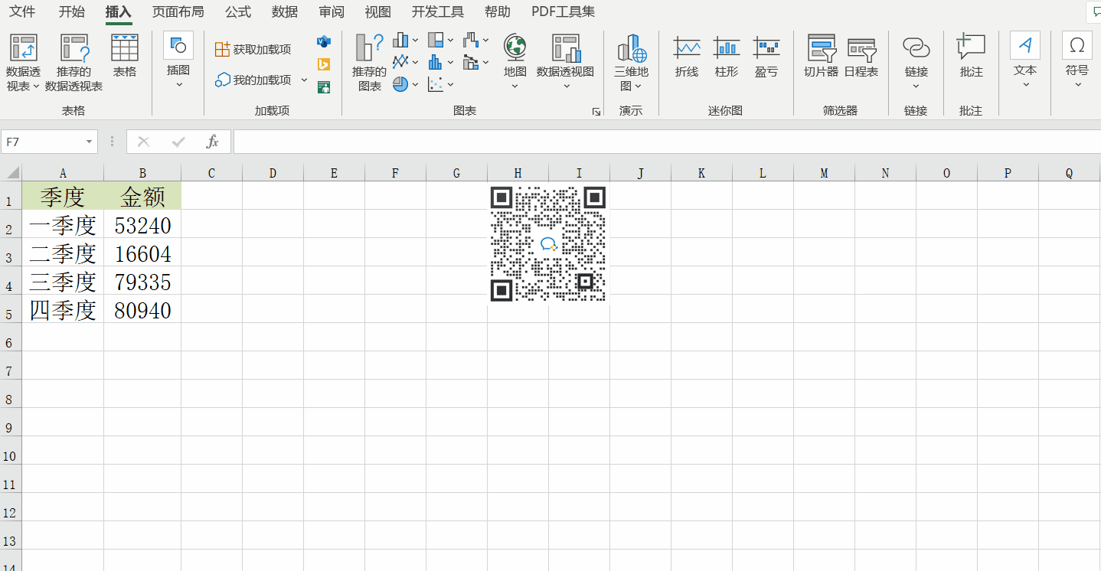
Task: Click the Name Box showing F7
Action: point(43,142)
